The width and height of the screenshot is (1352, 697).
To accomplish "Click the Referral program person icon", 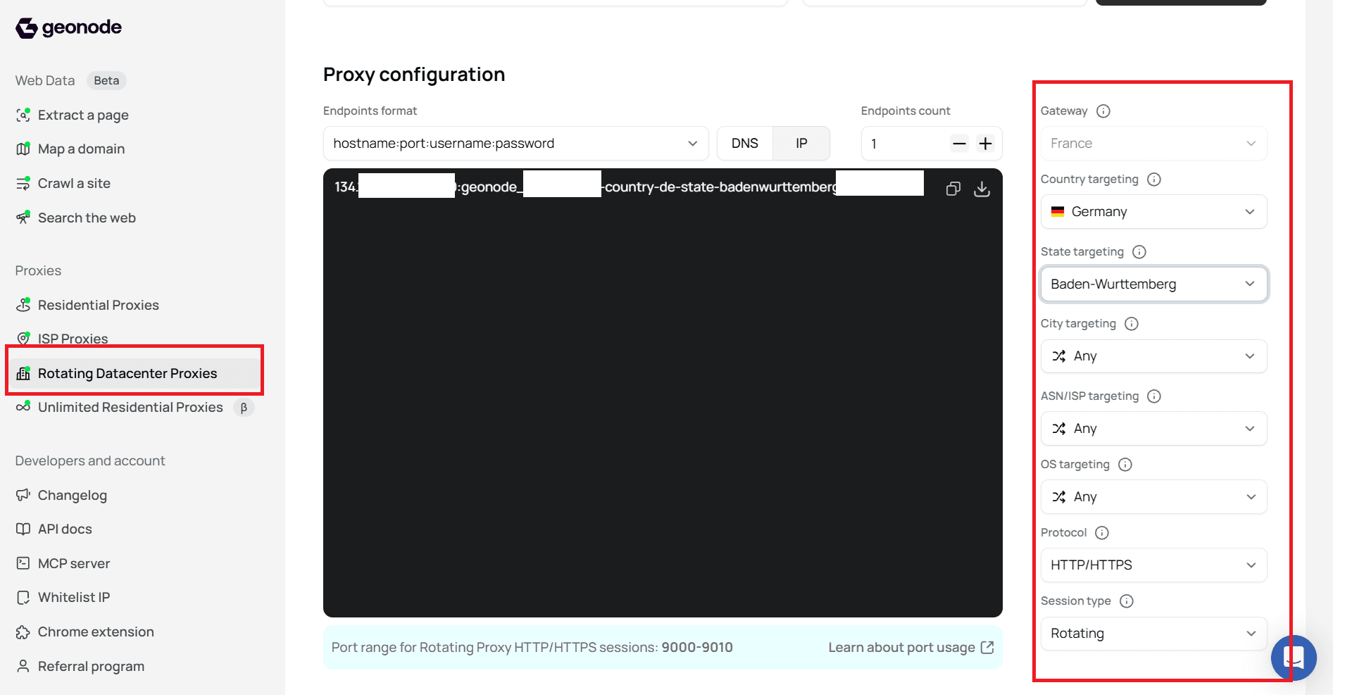I will (x=23, y=665).
